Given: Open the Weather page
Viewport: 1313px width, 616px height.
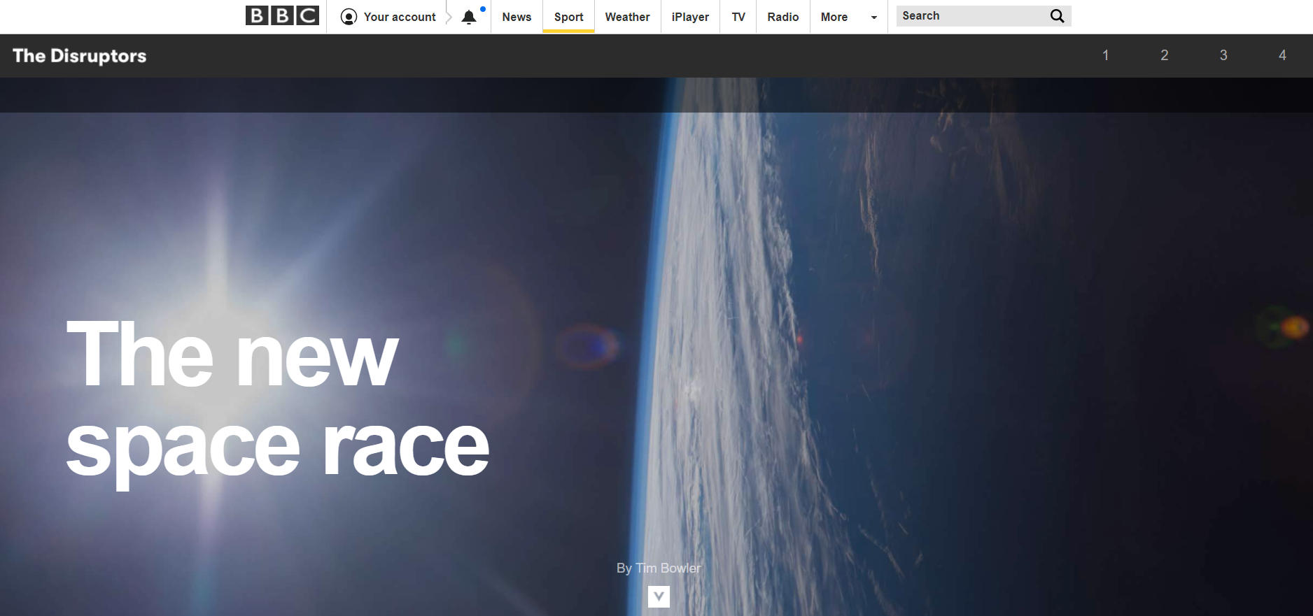Looking at the screenshot, I should [627, 17].
